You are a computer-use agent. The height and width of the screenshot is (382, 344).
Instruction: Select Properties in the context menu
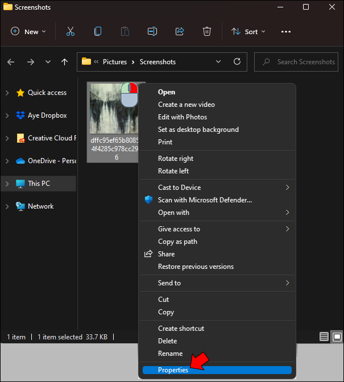(x=173, y=370)
